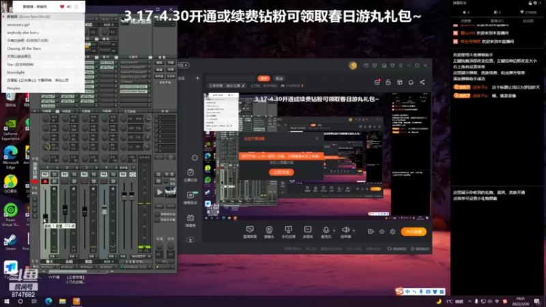Viewport: 546px width, 307px height.
Task: Click the 取消 cancel button beside 保存
Action: 279,78
